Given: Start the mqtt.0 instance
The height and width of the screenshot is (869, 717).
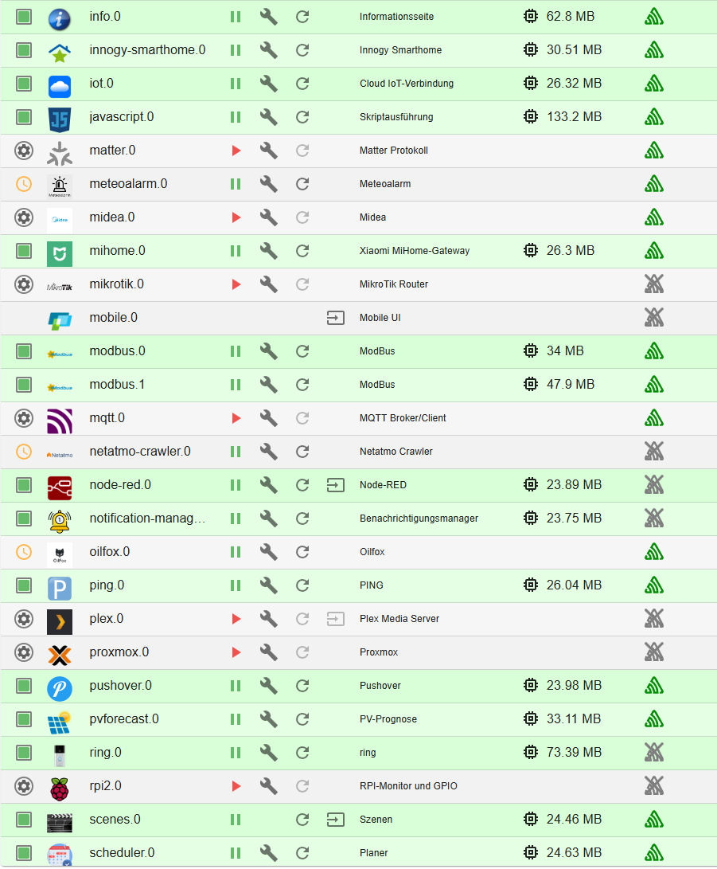Looking at the screenshot, I should [x=236, y=418].
